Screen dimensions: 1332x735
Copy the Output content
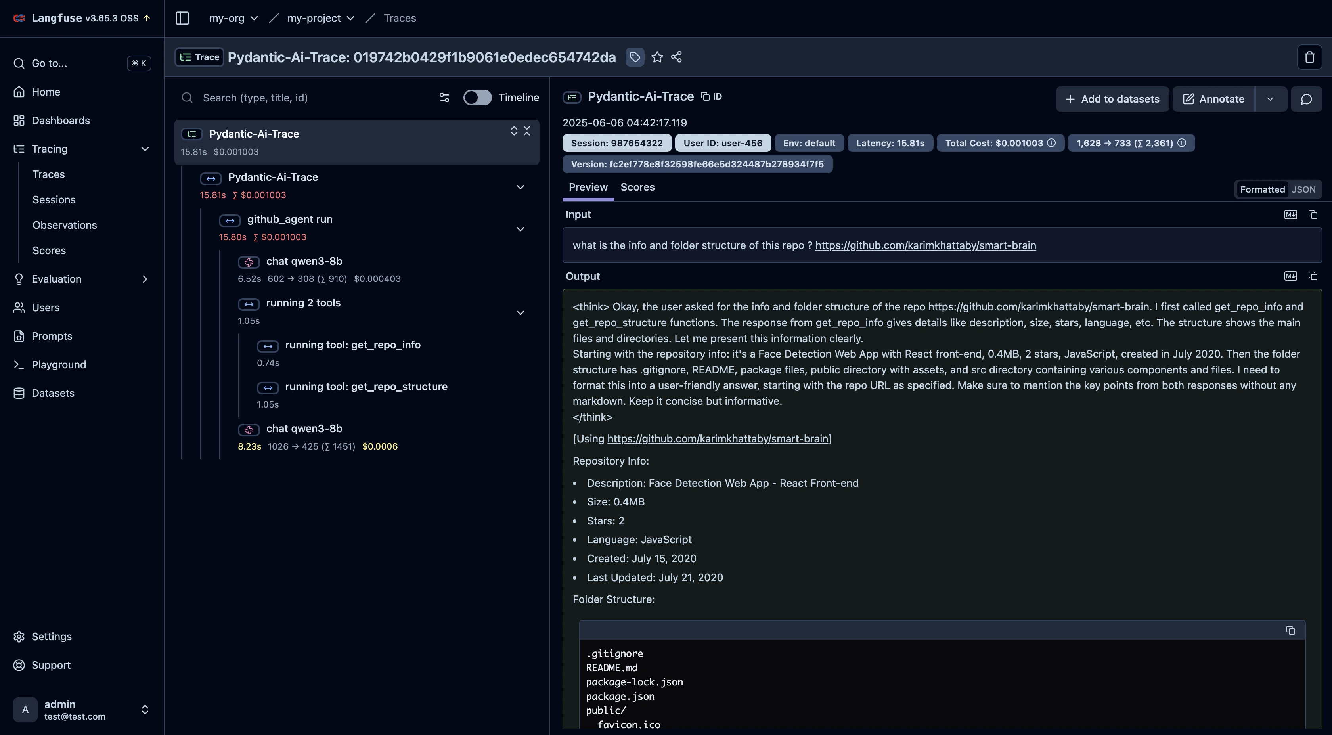pyautogui.click(x=1313, y=276)
